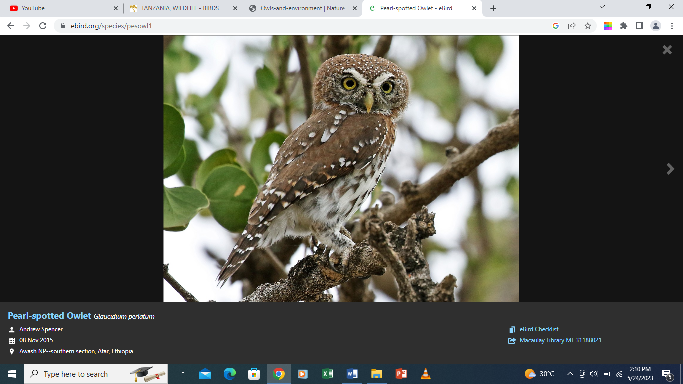This screenshot has height=384, width=683.
Task: Reload the eBird page
Action: coord(43,26)
